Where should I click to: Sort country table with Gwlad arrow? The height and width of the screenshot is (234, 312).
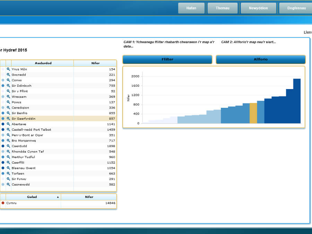click(58, 197)
